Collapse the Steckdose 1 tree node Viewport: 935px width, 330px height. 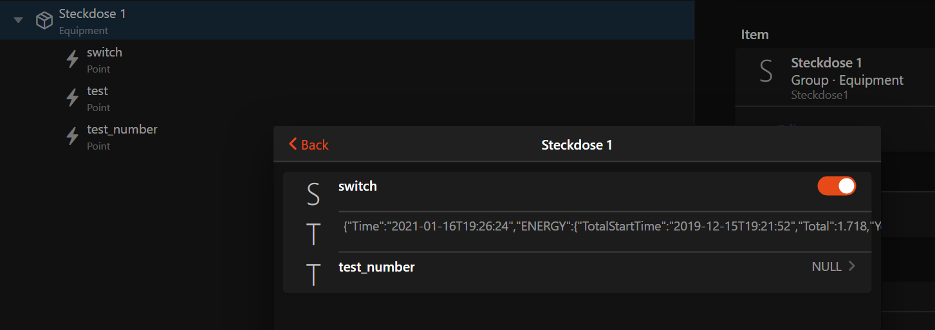coord(19,21)
